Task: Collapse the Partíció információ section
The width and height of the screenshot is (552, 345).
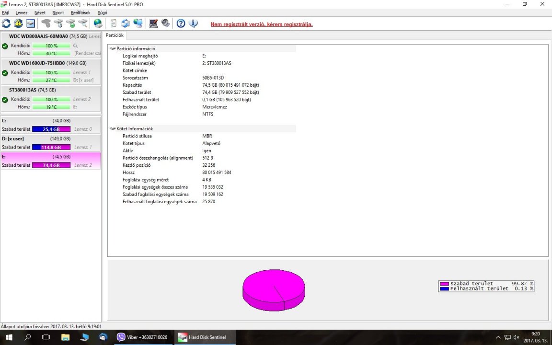Action: 113,48
